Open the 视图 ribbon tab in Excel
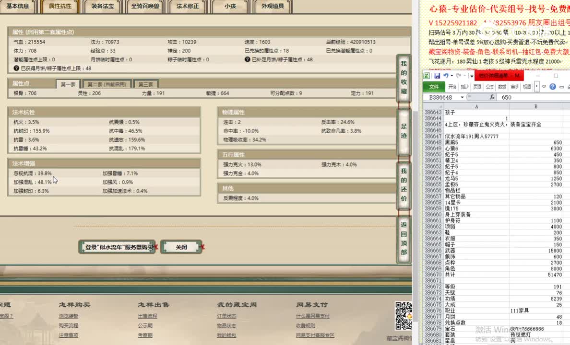Image resolution: width=570 pixels, height=345 pixels. click(527, 87)
